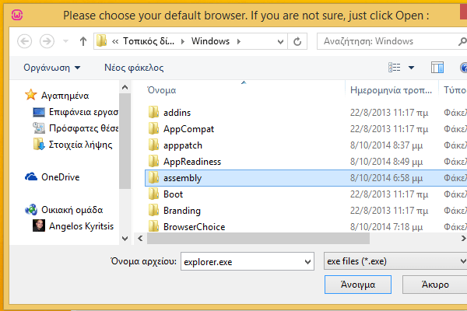467x311 pixels.
Task: Click the Up one level arrow
Action: pos(83,41)
